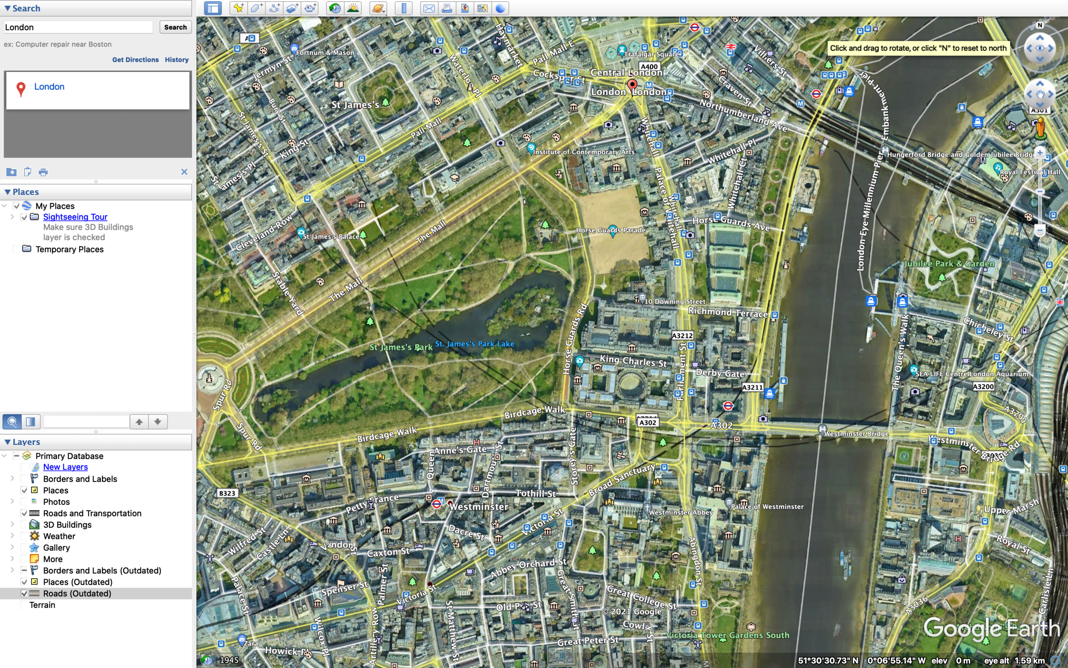Image resolution: width=1068 pixels, height=668 pixels.
Task: Select the Places (Outdated) layer row
Action: (x=96, y=582)
